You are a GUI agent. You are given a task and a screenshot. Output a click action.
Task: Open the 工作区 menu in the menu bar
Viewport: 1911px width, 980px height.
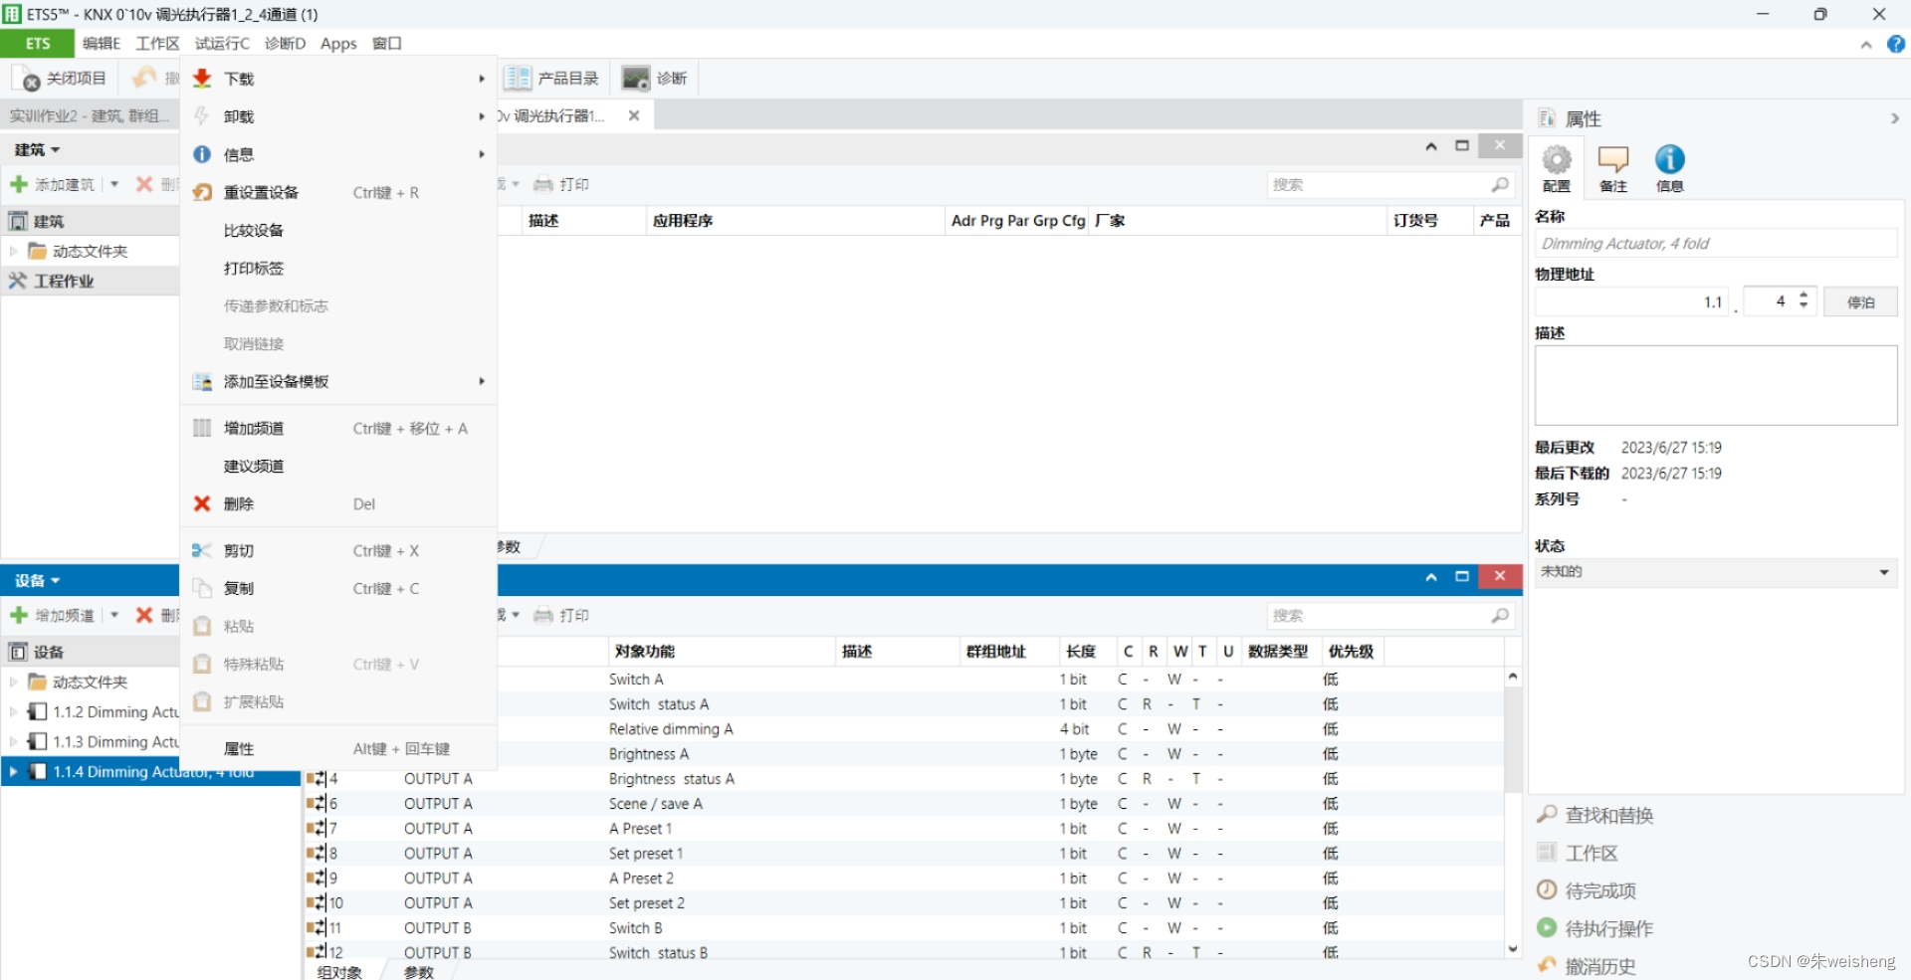[x=157, y=44]
